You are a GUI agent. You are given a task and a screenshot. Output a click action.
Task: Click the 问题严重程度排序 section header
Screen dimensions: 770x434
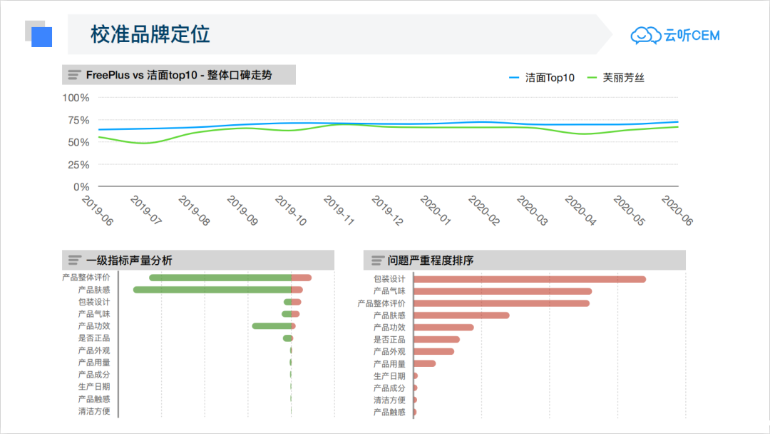[x=431, y=261]
